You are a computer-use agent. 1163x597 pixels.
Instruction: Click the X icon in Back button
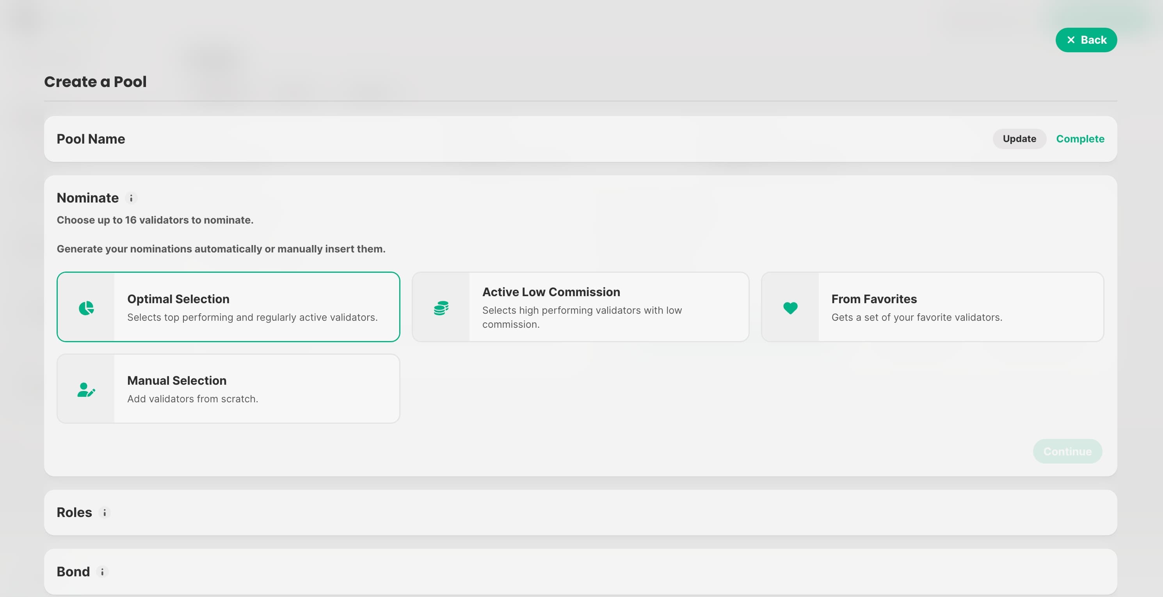(1071, 40)
